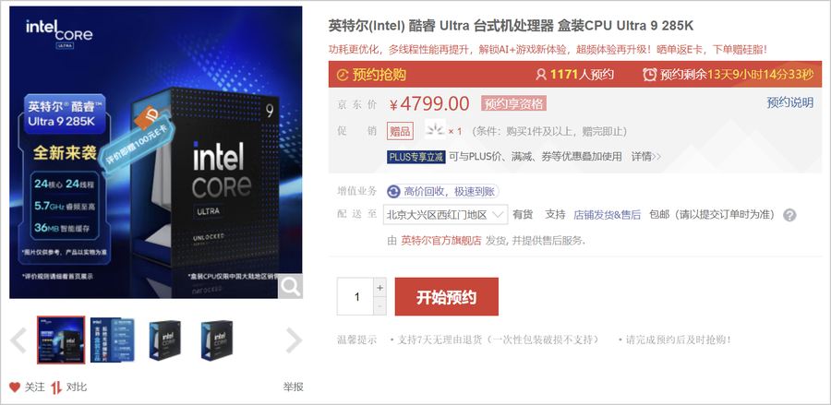Click 高价回收，极速到账 service button
The width and height of the screenshot is (831, 405).
pos(443,191)
